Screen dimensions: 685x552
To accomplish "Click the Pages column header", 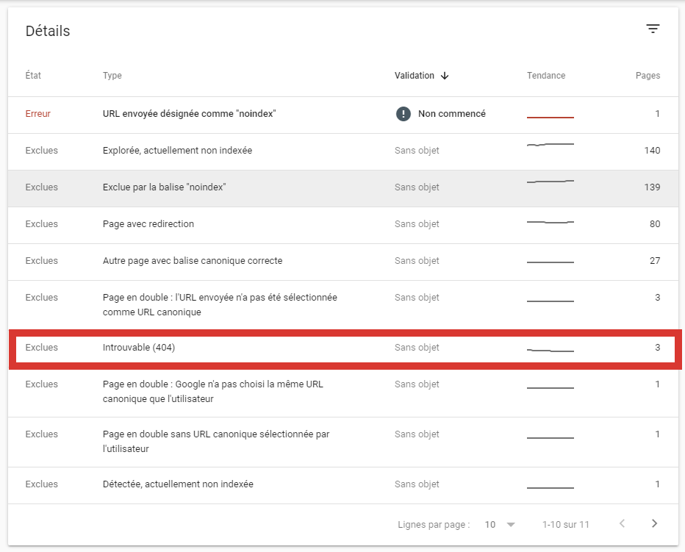I will (x=648, y=76).
